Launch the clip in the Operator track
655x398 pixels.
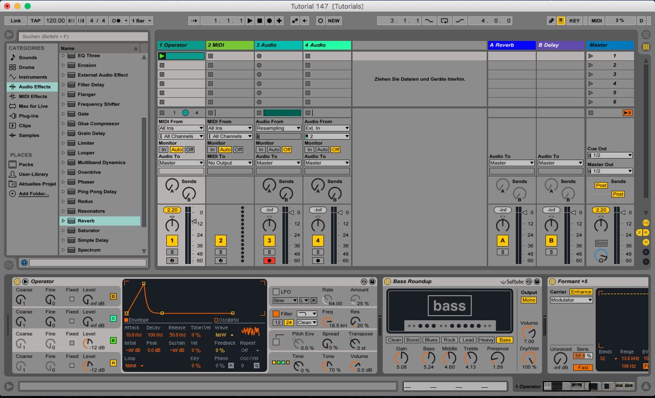tap(162, 56)
